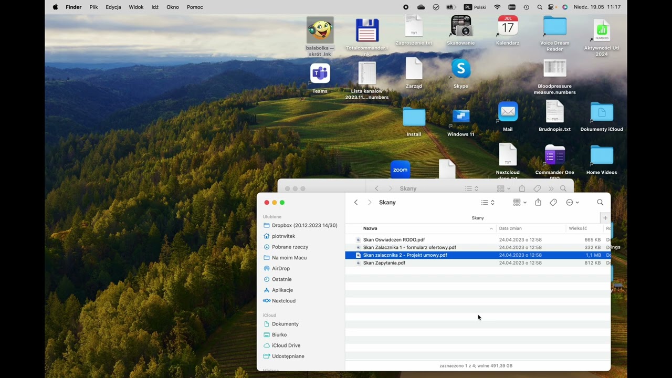Go forward in the Skany Finder window
The width and height of the screenshot is (672, 378).
point(370,202)
